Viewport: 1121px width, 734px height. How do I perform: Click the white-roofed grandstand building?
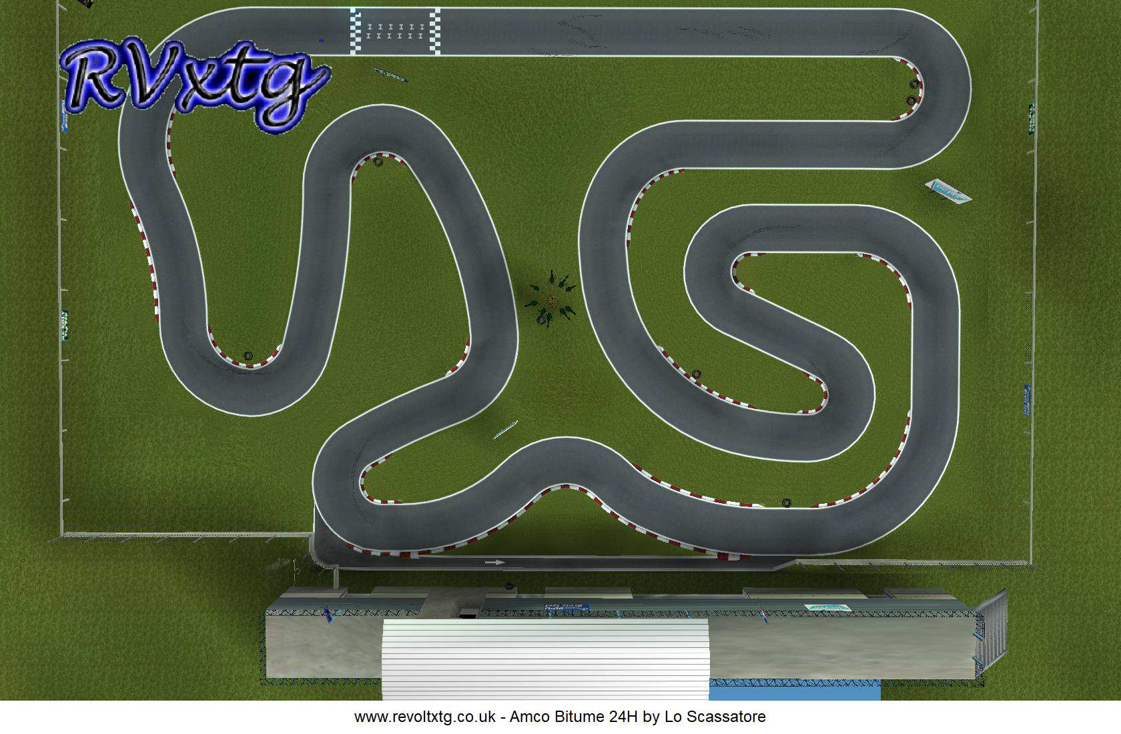click(545, 659)
